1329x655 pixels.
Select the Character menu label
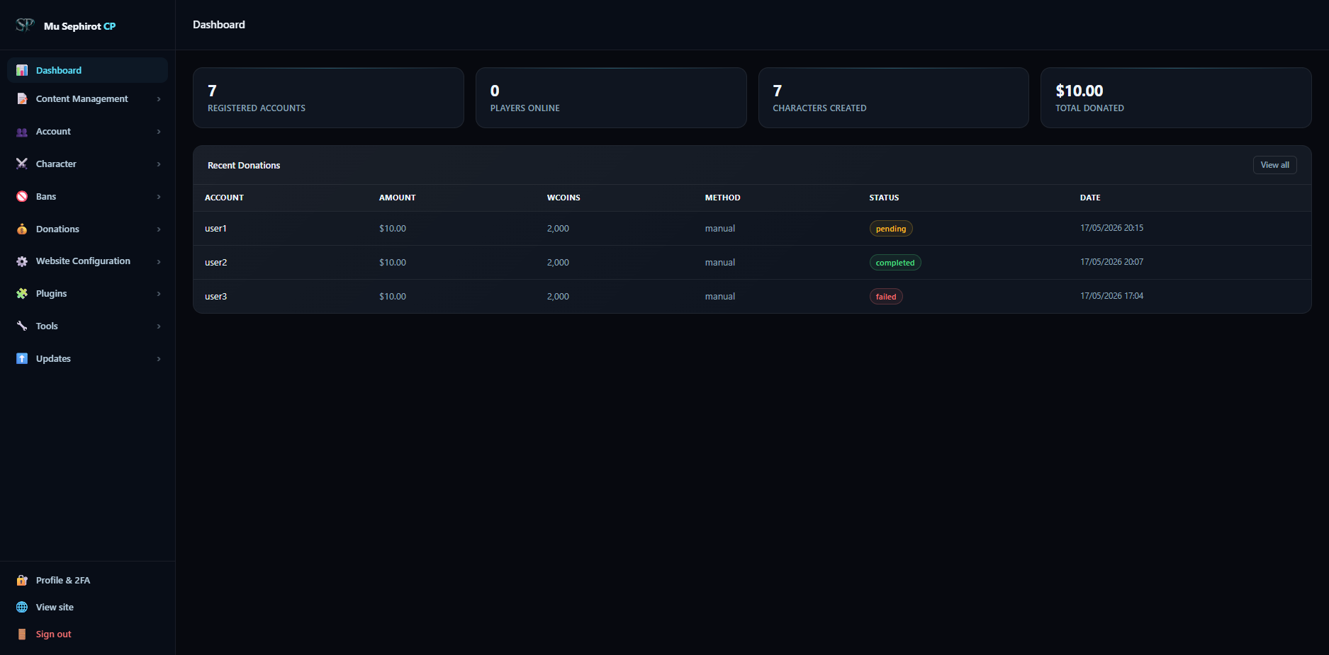[x=56, y=164]
